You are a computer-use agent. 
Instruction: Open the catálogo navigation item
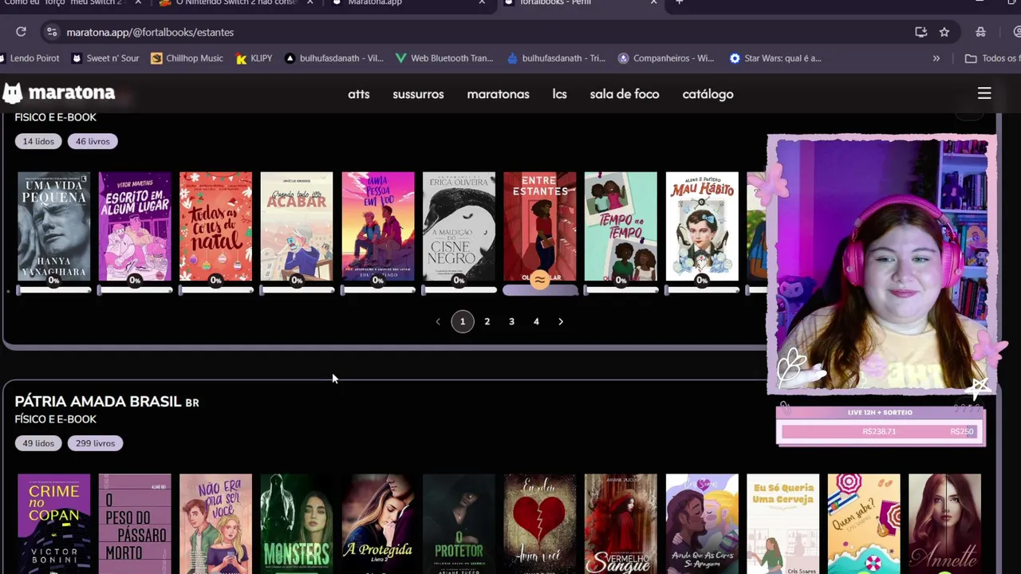708,94
